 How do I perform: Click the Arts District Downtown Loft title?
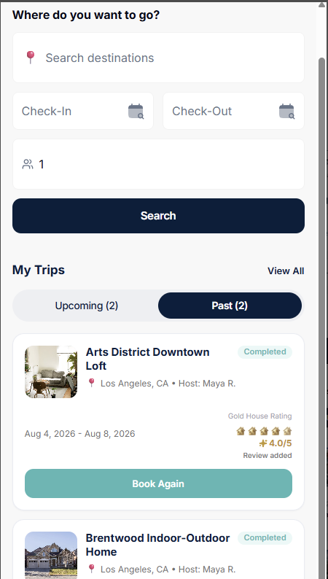(147, 359)
